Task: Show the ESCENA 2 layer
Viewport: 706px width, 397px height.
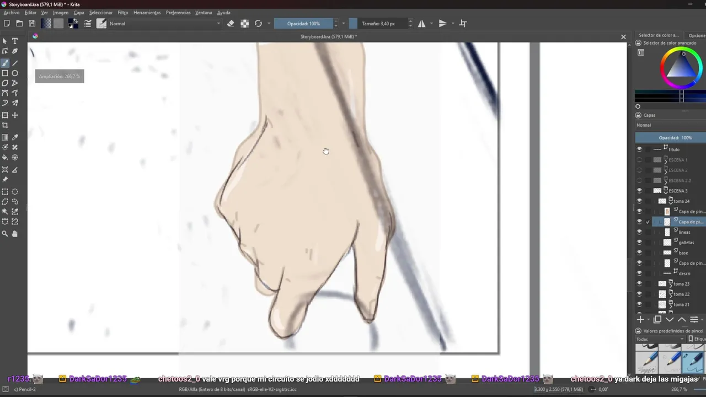Action: coord(639,170)
